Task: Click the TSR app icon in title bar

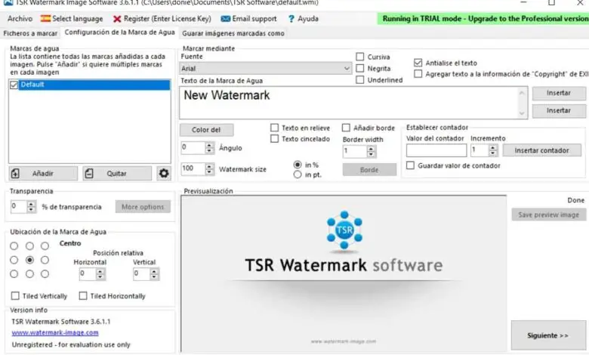Action: (x=8, y=2)
